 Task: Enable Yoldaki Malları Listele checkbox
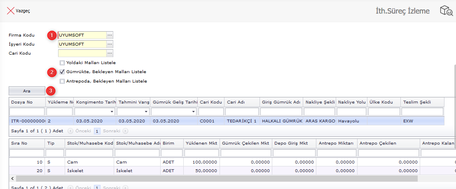pyautogui.click(x=62, y=63)
